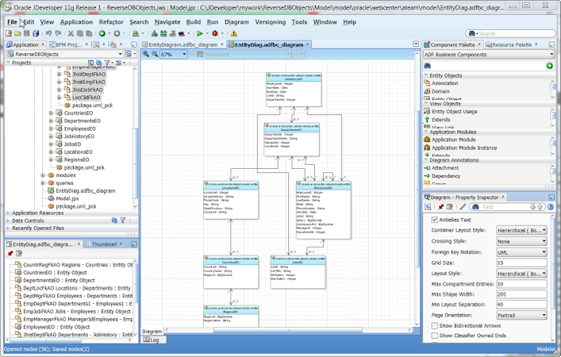Check Show Classifier Owned Ends option
561x357 pixels.
click(x=434, y=336)
